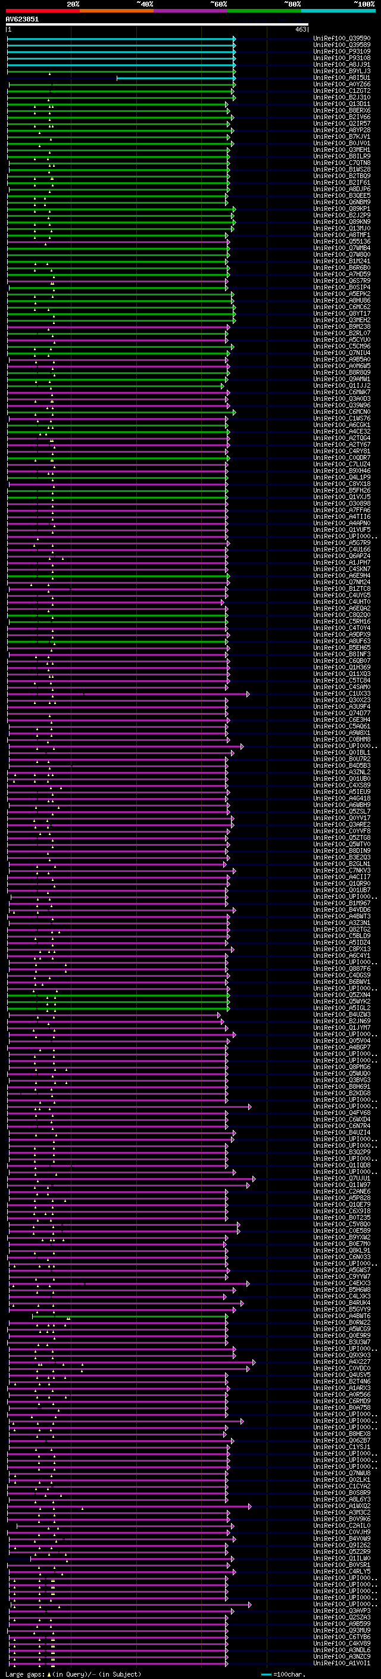Open hit UniRef100_P93109
381x1679 pixels.
pyautogui.click(x=342, y=51)
